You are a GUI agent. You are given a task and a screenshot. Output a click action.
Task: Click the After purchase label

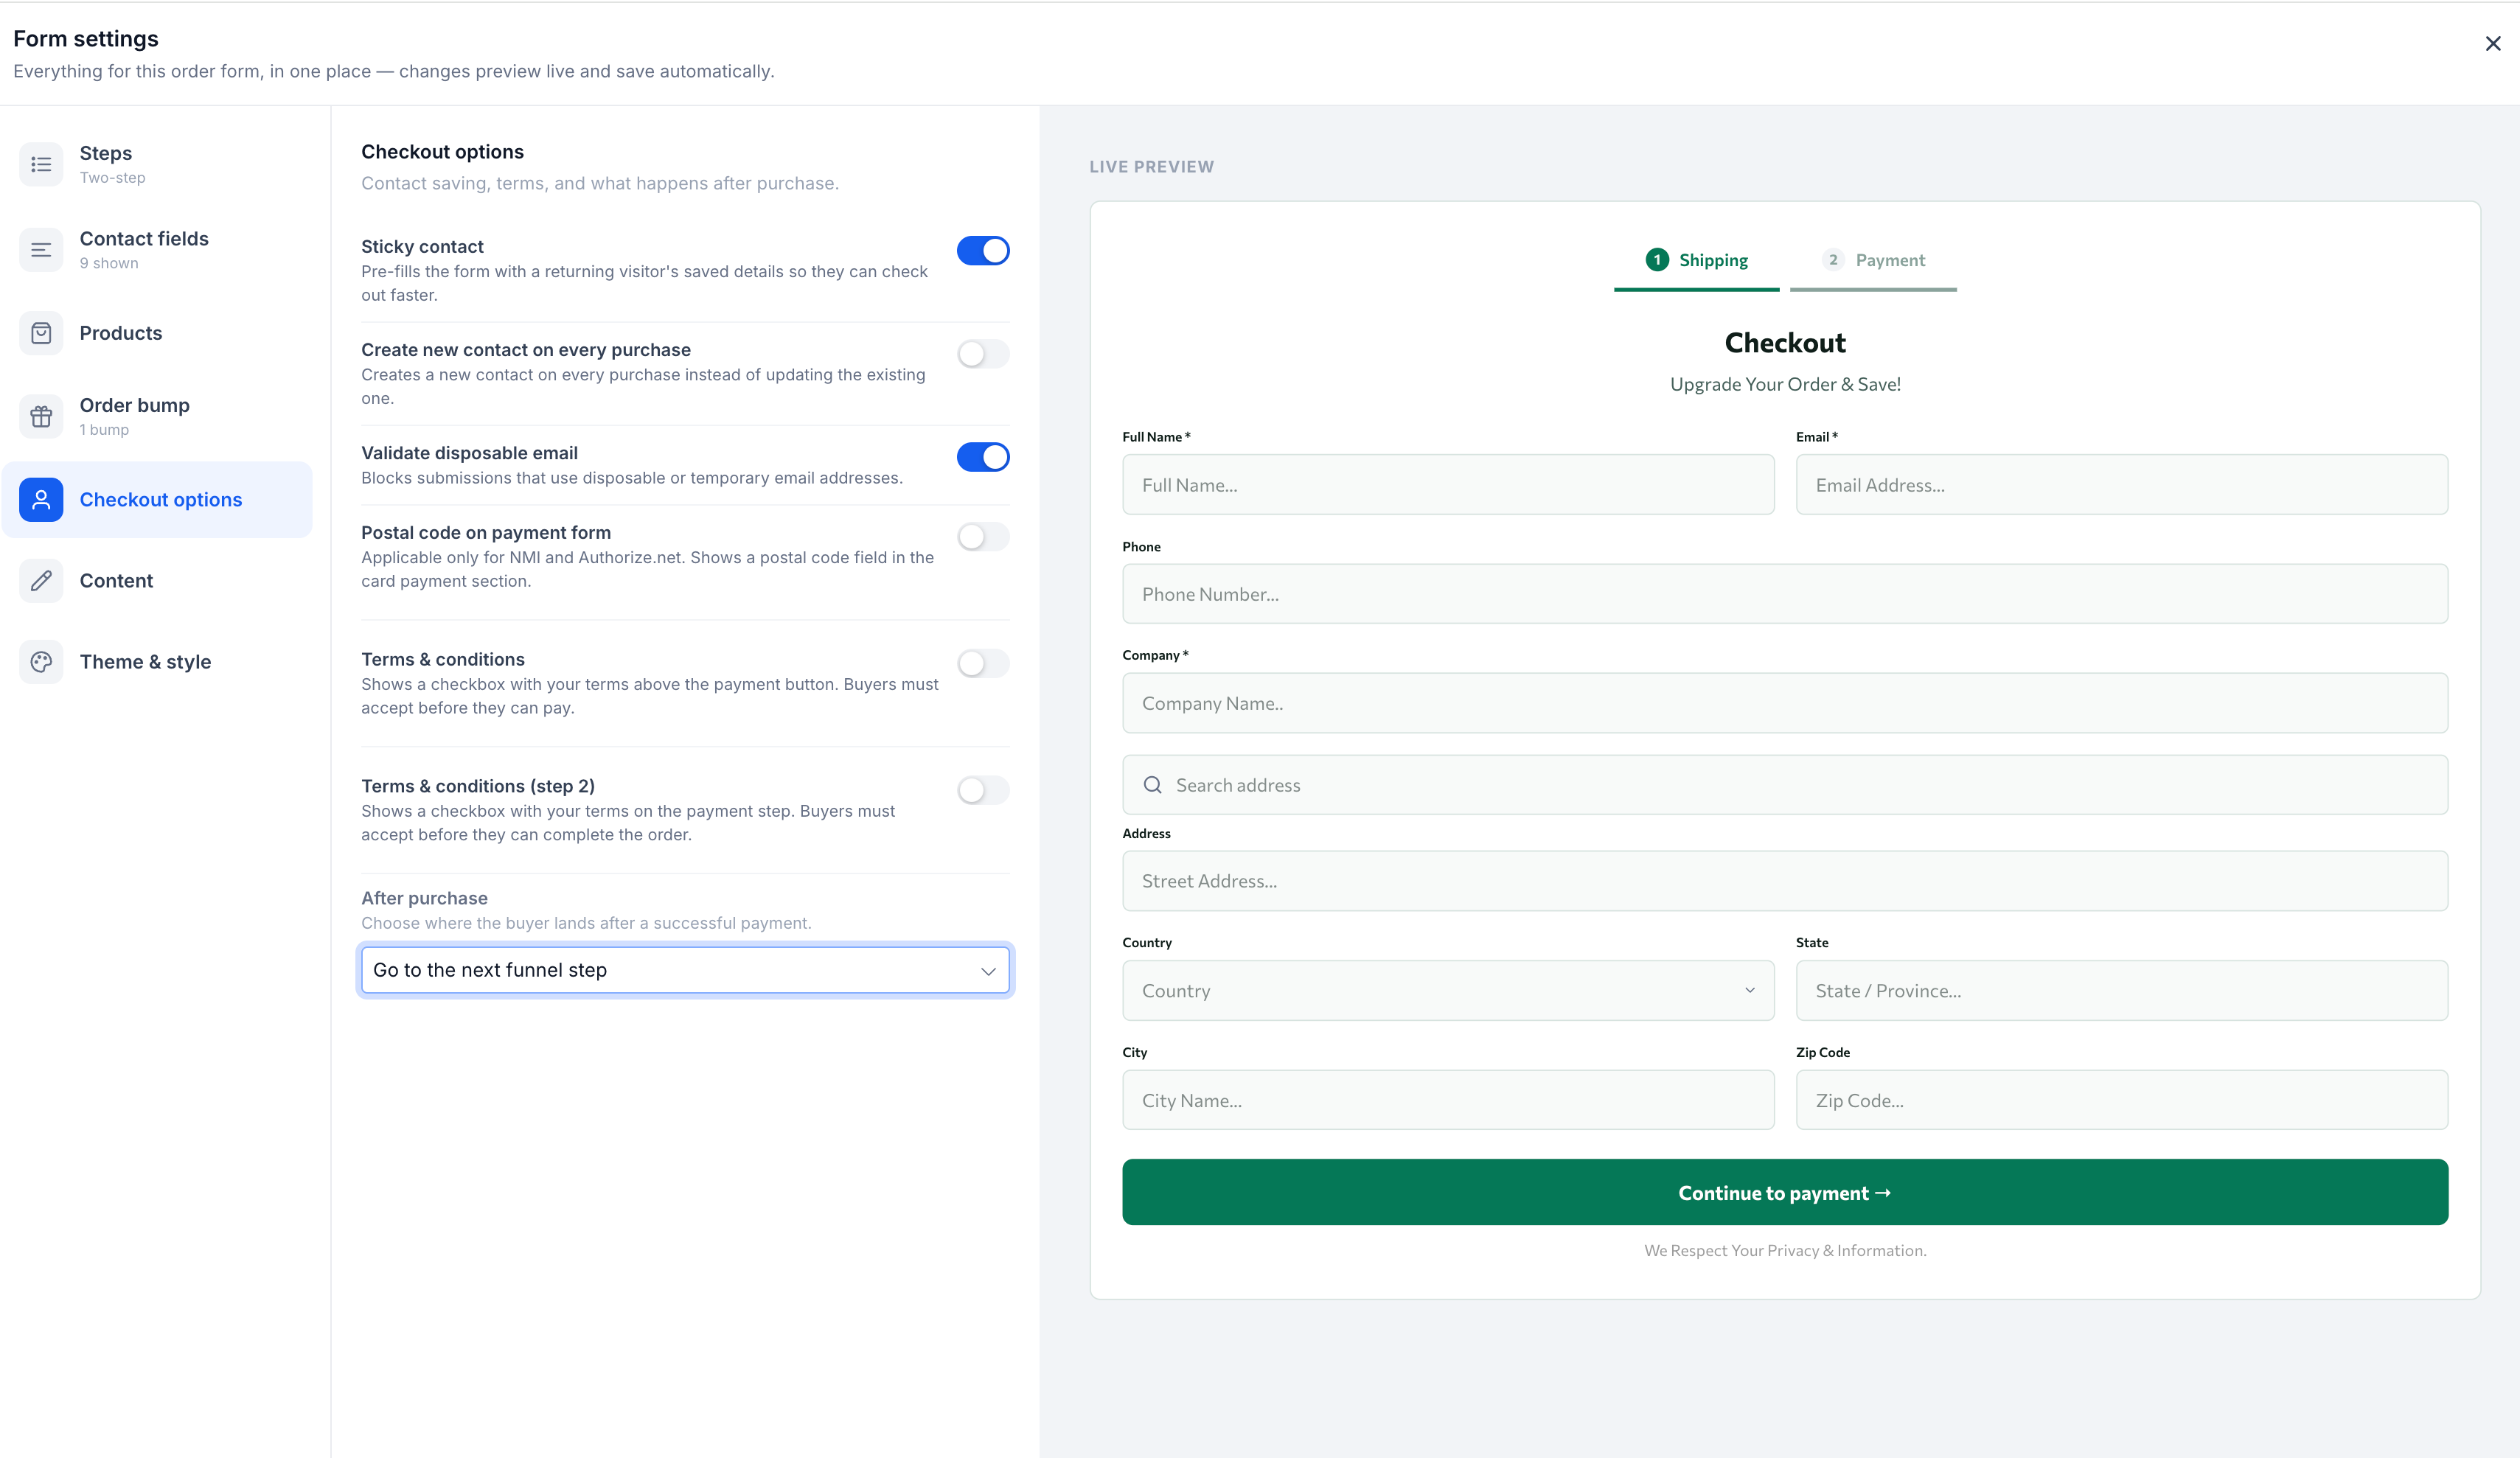click(424, 898)
